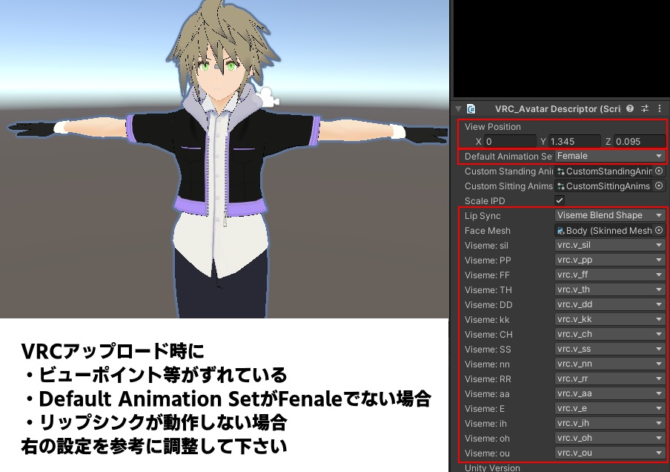Open the Lip Sync dropdown showing Viseme Blend Shape
670x472 pixels.
point(609,215)
